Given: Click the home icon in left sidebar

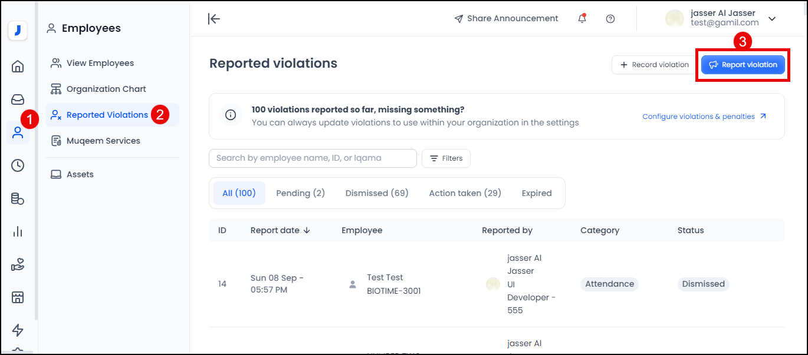Looking at the screenshot, I should (18, 67).
